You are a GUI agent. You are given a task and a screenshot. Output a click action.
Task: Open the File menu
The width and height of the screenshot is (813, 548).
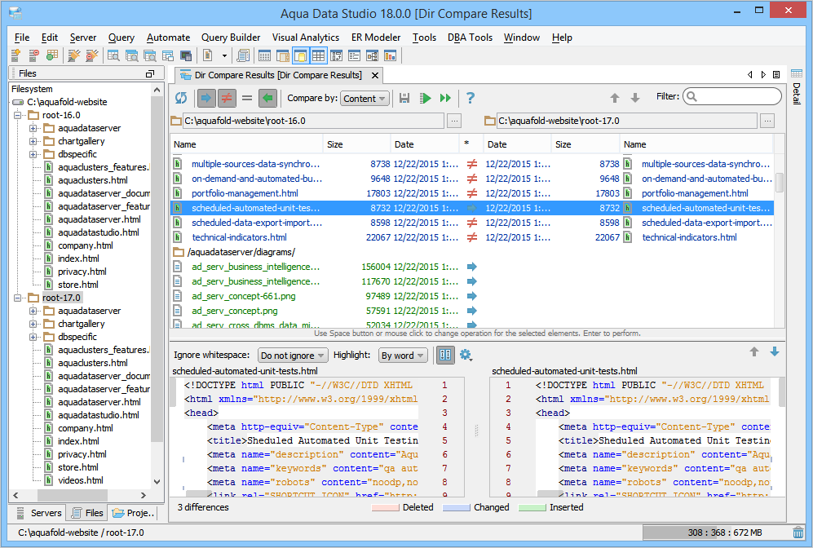[x=22, y=38]
